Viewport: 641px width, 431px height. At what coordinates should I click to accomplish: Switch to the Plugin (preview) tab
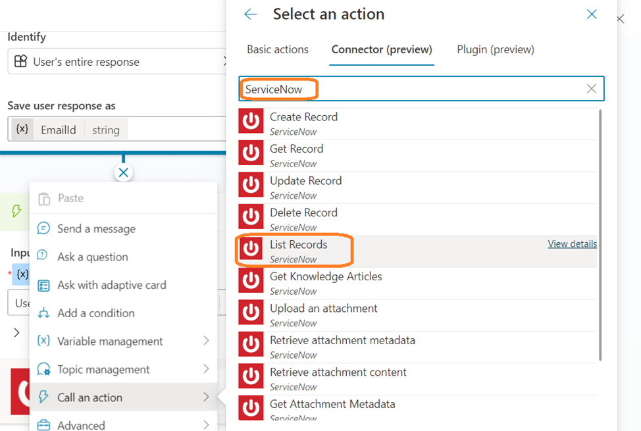click(x=495, y=49)
